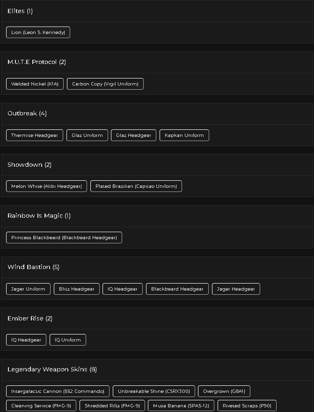The width and height of the screenshot is (314, 412).
Task: Click the Welded Nickel (K1A) tag
Action: (35, 84)
